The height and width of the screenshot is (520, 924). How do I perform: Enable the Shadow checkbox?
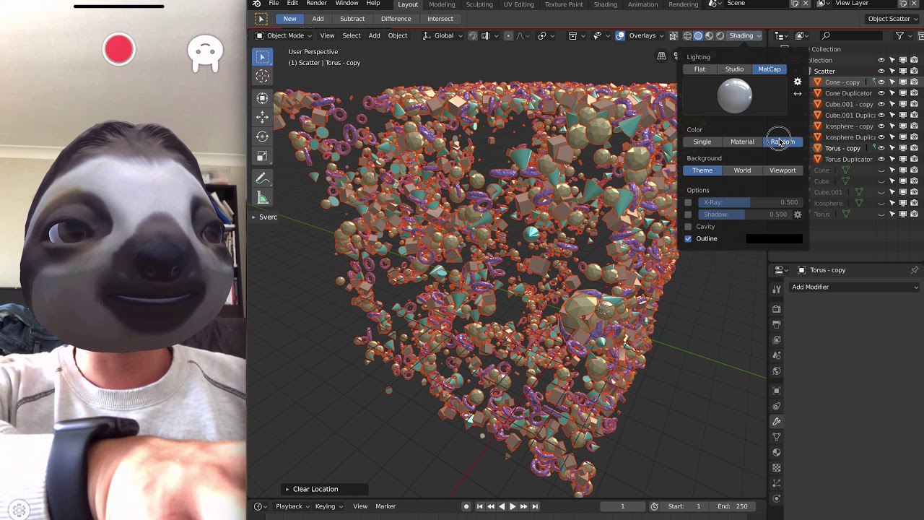click(688, 214)
